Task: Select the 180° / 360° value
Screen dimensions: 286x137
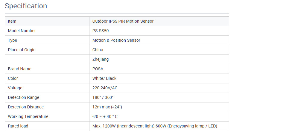Action: click(103, 97)
